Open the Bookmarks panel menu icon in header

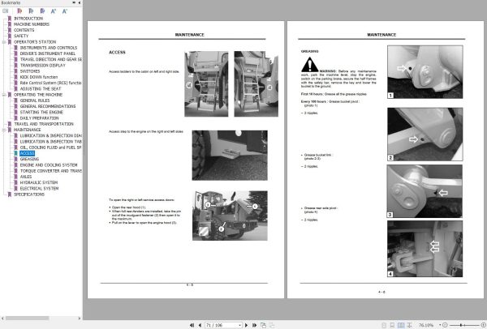74,2
